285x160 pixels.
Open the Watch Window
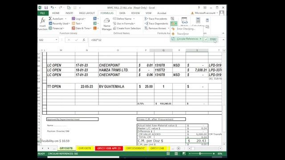(x=184, y=22)
